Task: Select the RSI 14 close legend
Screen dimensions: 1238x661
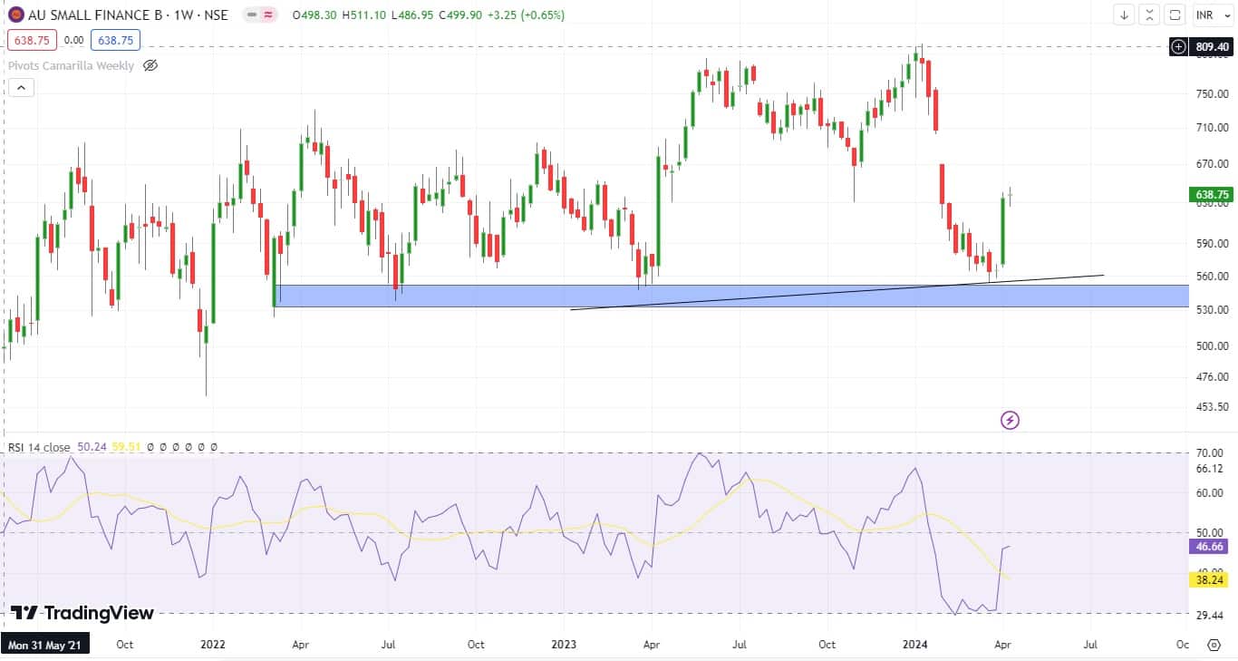Action: point(40,446)
